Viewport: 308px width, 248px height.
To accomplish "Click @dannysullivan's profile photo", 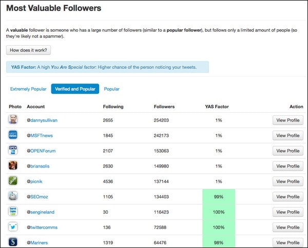I will [13, 120].
